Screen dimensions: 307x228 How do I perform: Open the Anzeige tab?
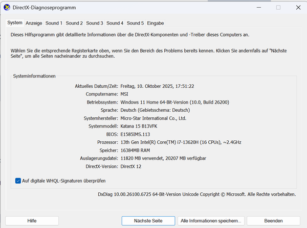coord(34,23)
